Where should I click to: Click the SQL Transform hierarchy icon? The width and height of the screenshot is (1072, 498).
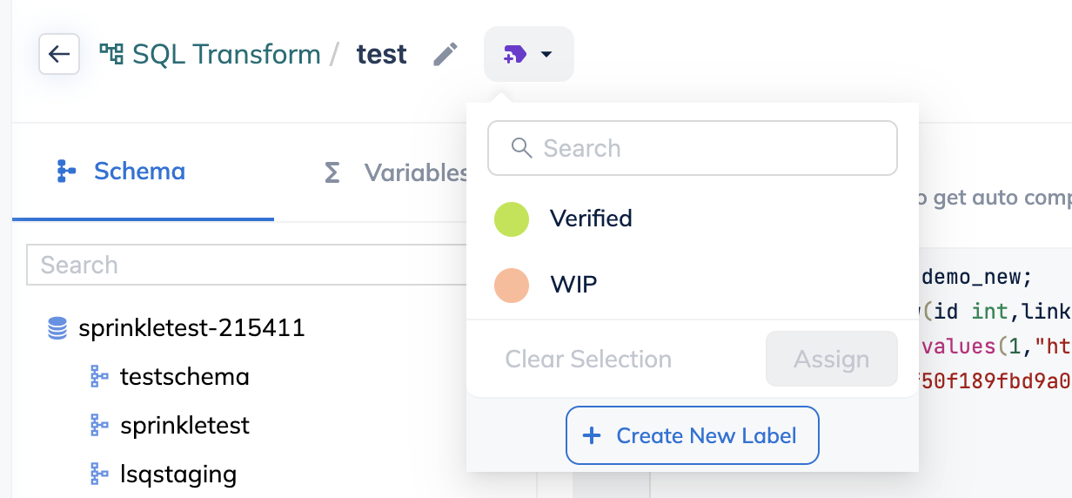pyautogui.click(x=111, y=54)
